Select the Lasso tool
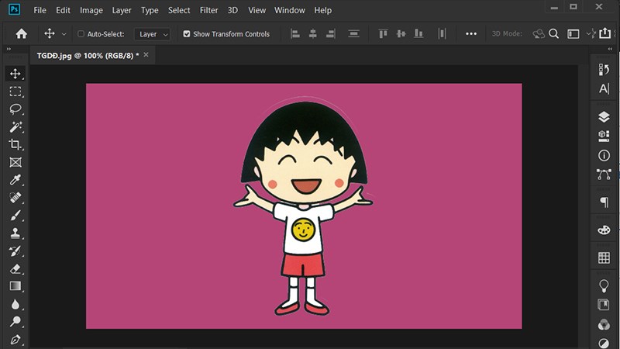Viewport: 620px width, 349px height. (x=15, y=109)
